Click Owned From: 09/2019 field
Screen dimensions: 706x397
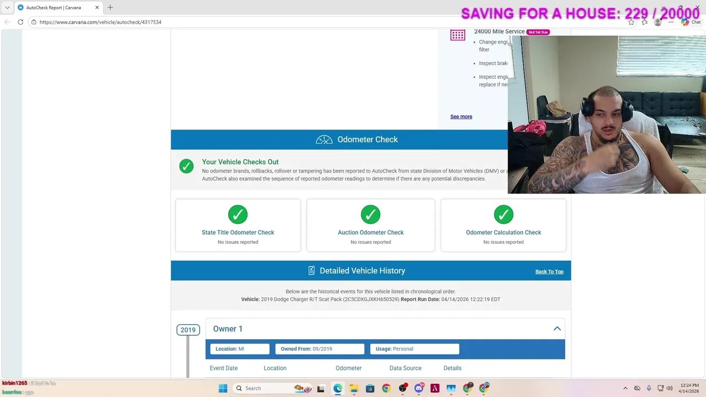(320, 349)
